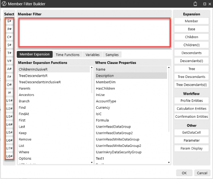
Task: Select the Parents expansion function
Action: click(x=54, y=89)
